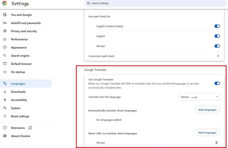
Task: Open the Appearance settings
Action: pyautogui.click(x=19, y=47)
